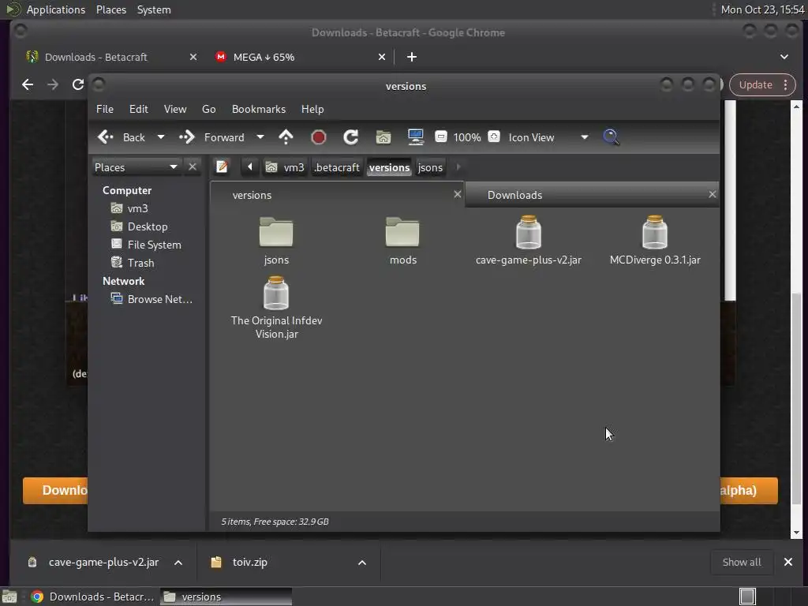Open File System in the sidebar
This screenshot has height=606, width=808.
154,245
